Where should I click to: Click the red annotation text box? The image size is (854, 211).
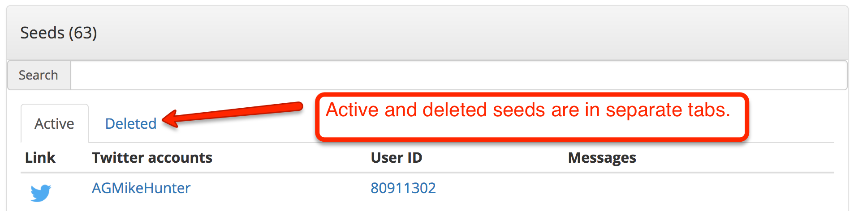pos(532,117)
